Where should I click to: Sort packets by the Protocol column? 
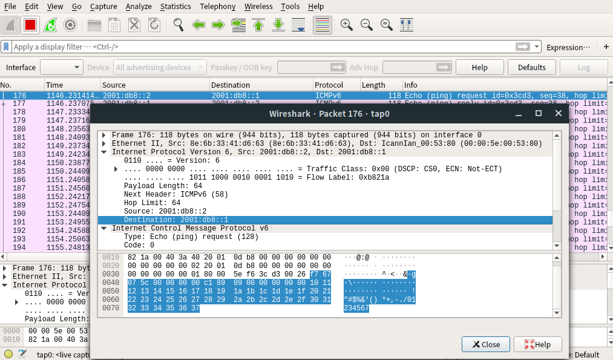click(336, 85)
